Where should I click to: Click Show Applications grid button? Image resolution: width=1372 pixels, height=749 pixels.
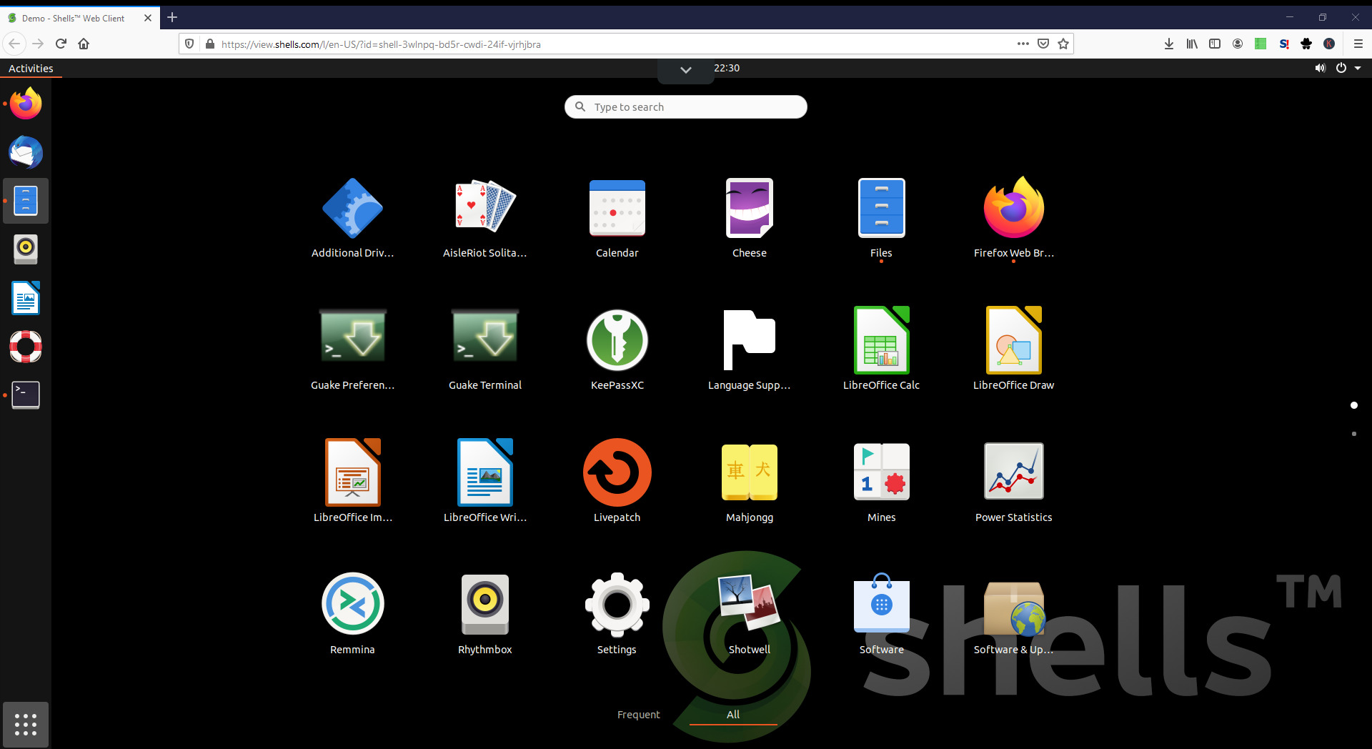point(26,724)
